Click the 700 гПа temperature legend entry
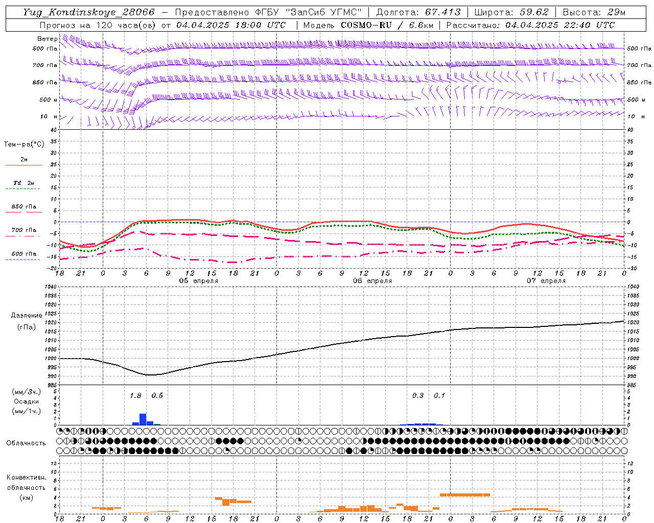 click(24, 232)
